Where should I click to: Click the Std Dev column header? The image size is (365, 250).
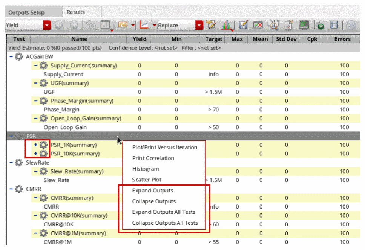point(286,39)
